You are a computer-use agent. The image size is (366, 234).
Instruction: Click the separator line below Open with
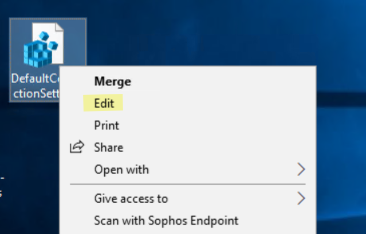pos(189,184)
